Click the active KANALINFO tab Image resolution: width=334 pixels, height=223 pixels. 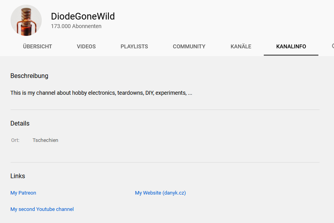pyautogui.click(x=291, y=46)
